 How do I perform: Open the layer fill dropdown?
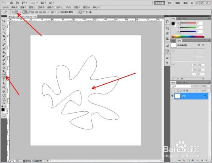pyautogui.click(x=209, y=91)
